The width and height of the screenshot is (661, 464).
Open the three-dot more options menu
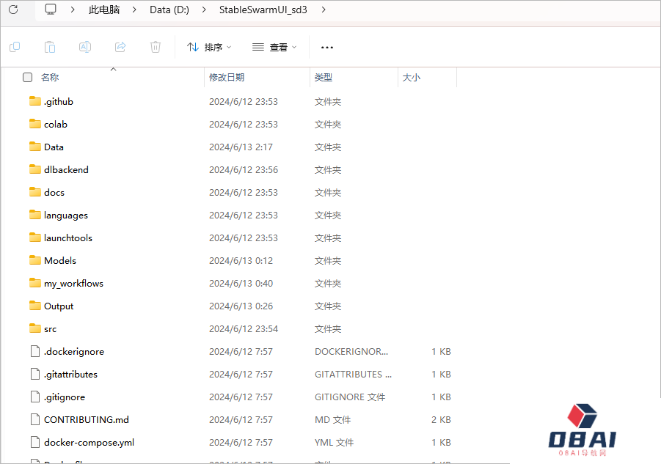327,47
